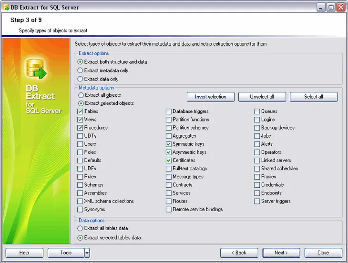Check the Full-text catalogs checkbox

pos(169,169)
